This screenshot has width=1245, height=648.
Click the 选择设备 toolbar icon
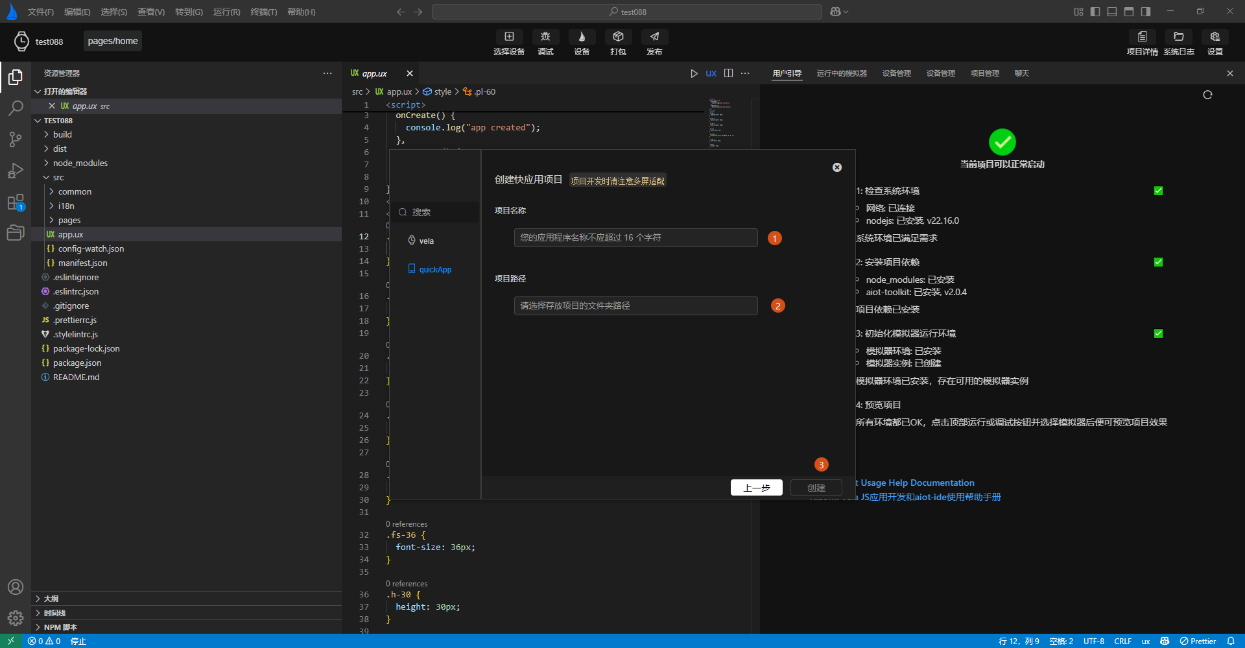point(509,37)
